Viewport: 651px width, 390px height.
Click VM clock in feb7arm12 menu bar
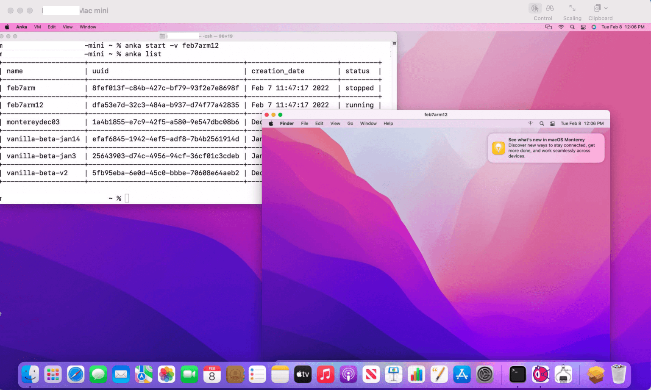coord(582,123)
